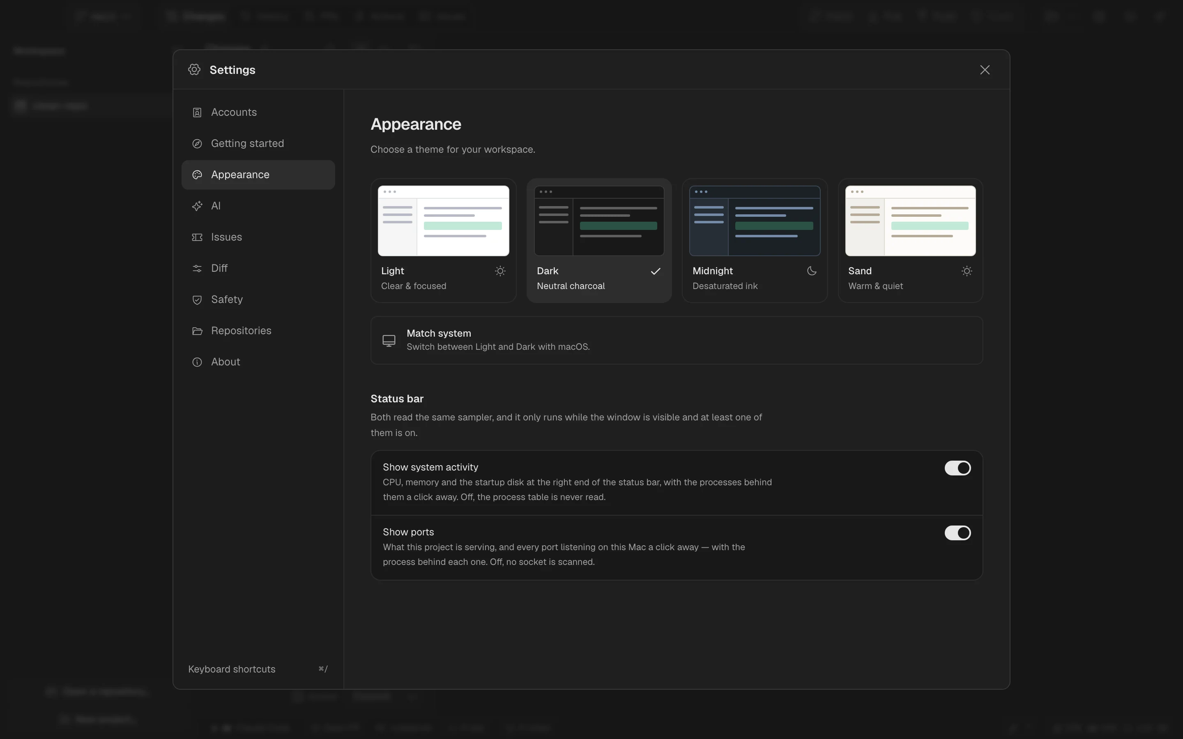The image size is (1183, 739).
Task: Close the Settings dialog
Action: 985,70
